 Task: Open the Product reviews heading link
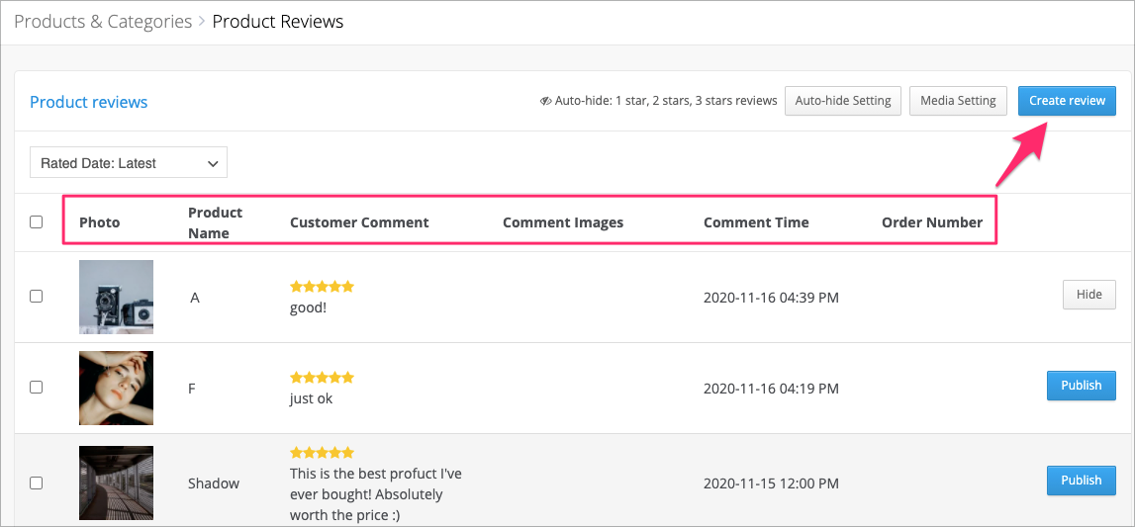(89, 102)
